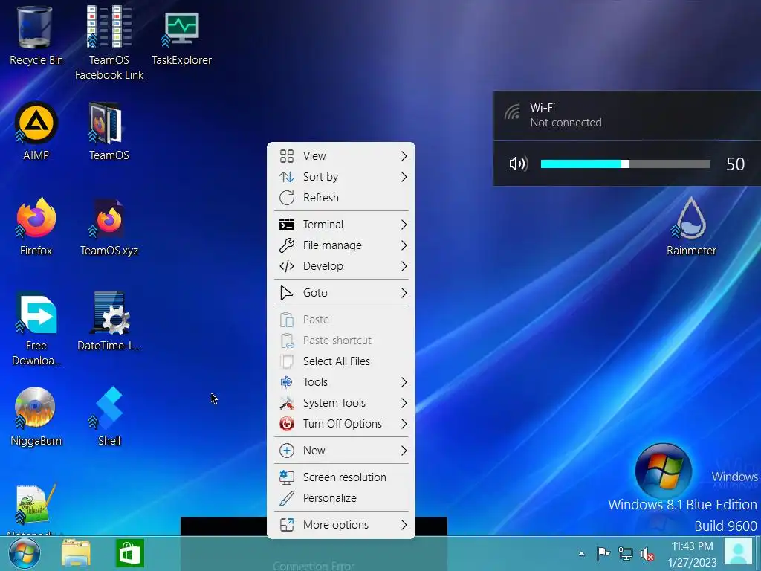Screen dimensions: 761x571
Task: Choose Select All Files menu entry
Action: pos(341,361)
